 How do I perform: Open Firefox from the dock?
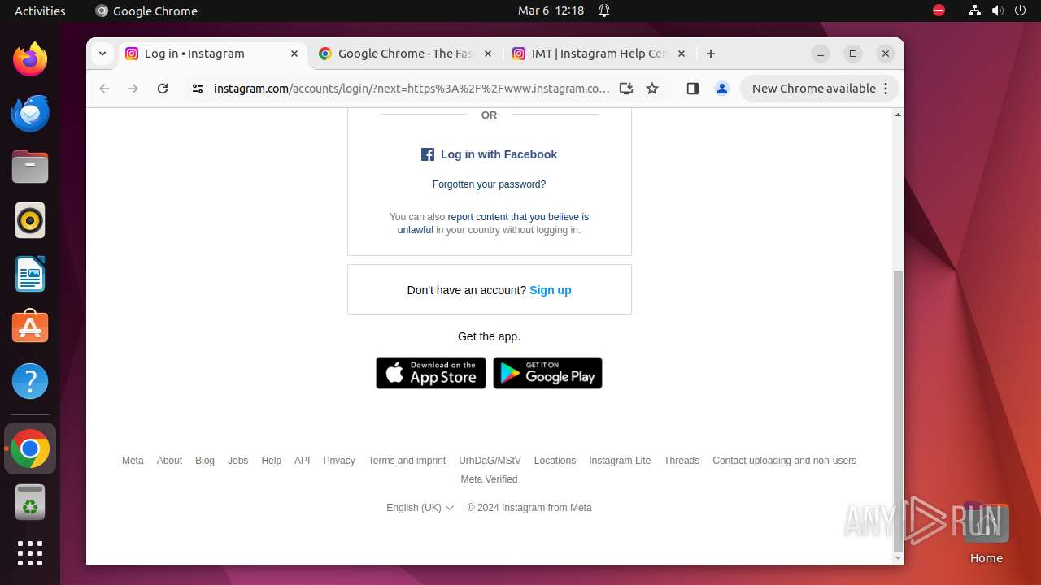click(30, 59)
